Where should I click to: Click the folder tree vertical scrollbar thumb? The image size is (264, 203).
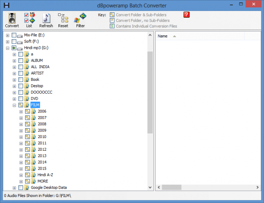[x=150, y=92]
